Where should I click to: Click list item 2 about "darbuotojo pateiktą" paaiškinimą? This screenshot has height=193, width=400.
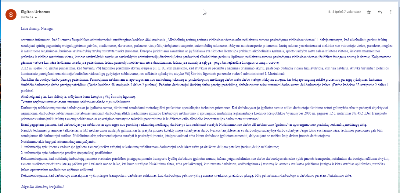(67, 153)
